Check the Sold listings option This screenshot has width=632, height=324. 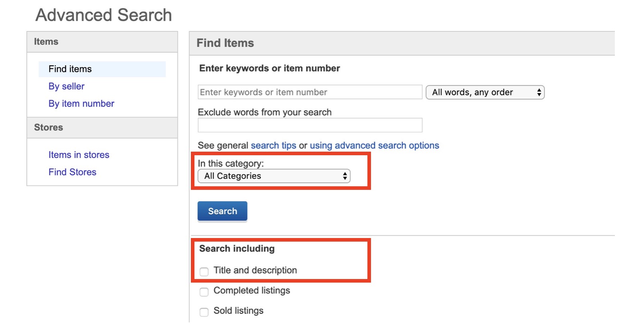tap(204, 312)
